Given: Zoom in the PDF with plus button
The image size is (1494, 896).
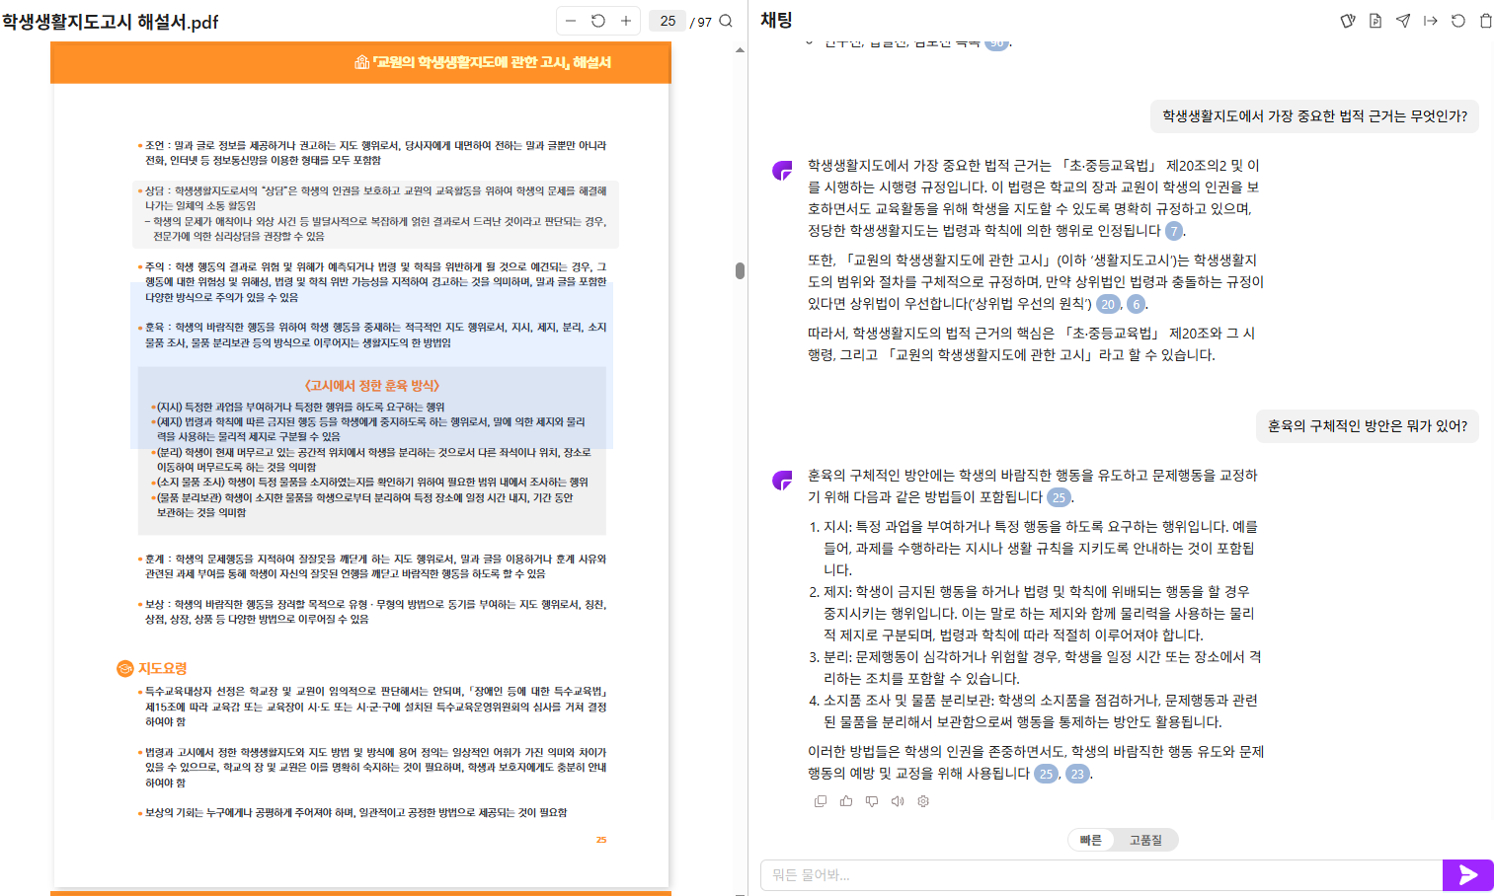Looking at the screenshot, I should 626,21.
